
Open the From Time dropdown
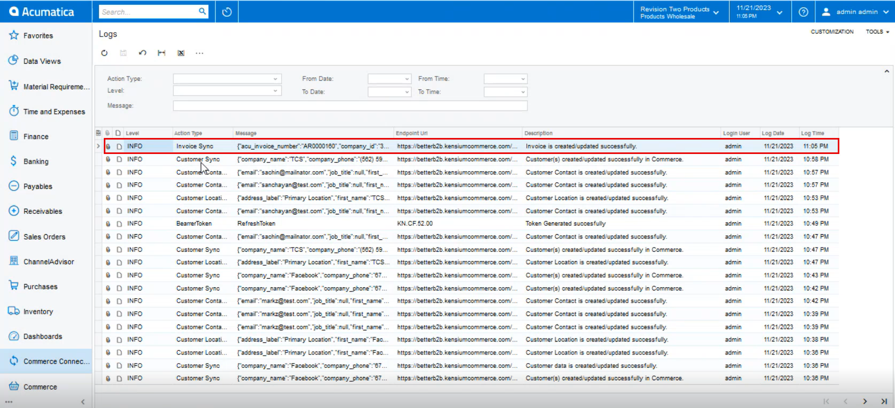coord(523,79)
